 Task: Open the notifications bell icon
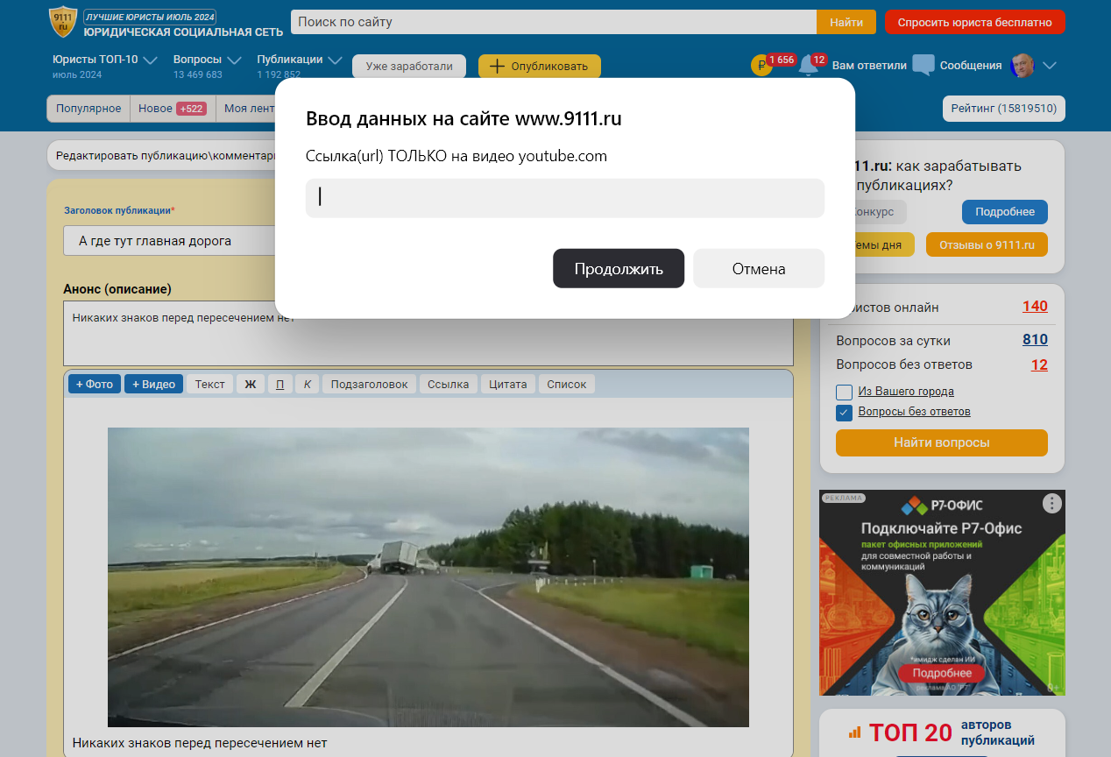809,67
